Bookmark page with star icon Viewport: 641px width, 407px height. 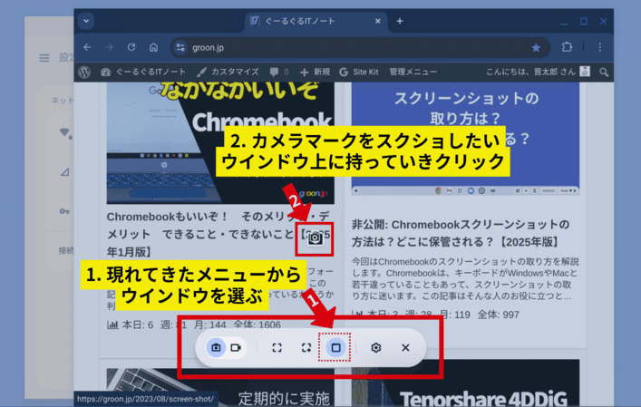536,48
